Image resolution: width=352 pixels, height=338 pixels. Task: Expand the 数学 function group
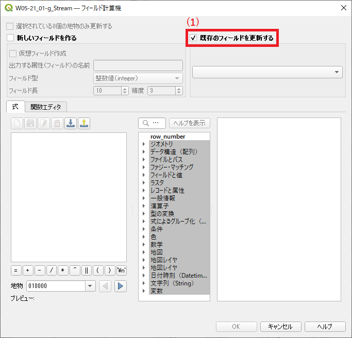click(144, 245)
